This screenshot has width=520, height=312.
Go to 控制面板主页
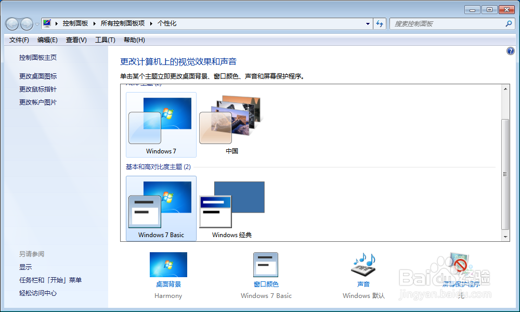pyautogui.click(x=38, y=57)
